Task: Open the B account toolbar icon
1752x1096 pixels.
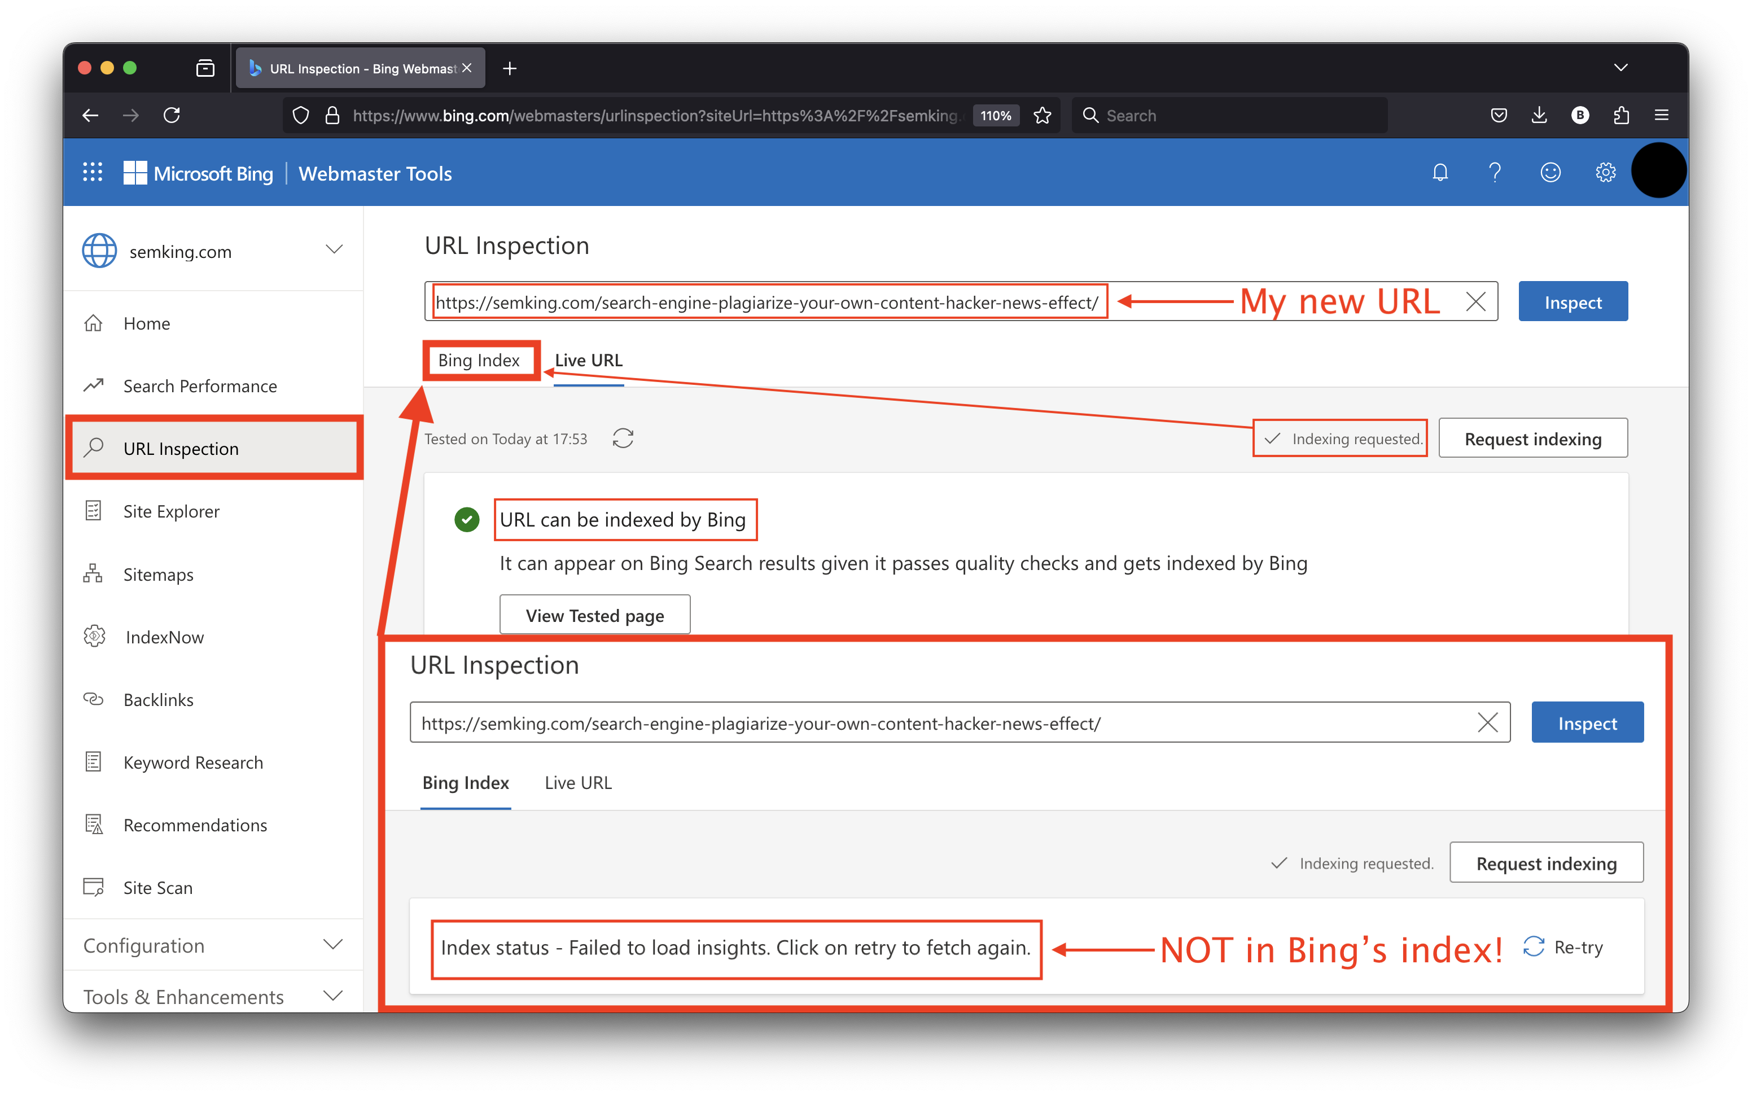Action: coord(1580,115)
